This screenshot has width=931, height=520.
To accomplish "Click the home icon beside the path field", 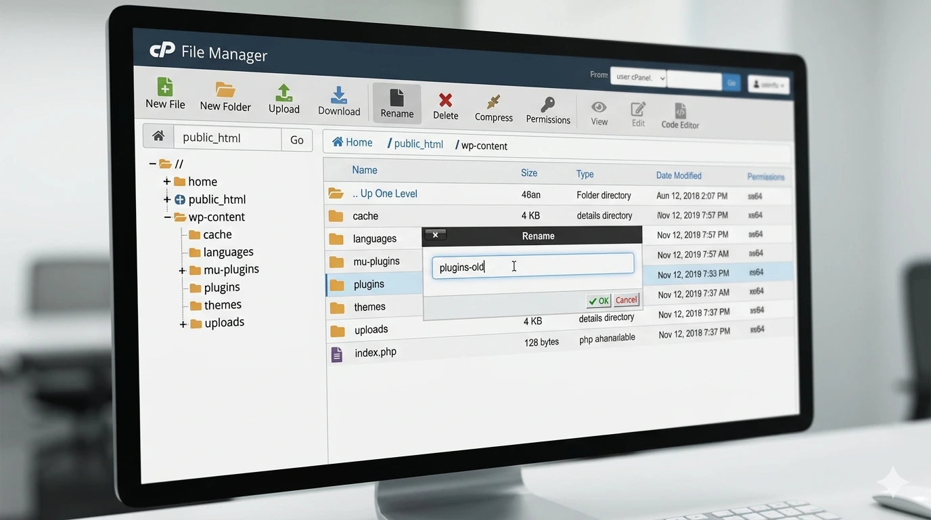I will click(x=158, y=136).
